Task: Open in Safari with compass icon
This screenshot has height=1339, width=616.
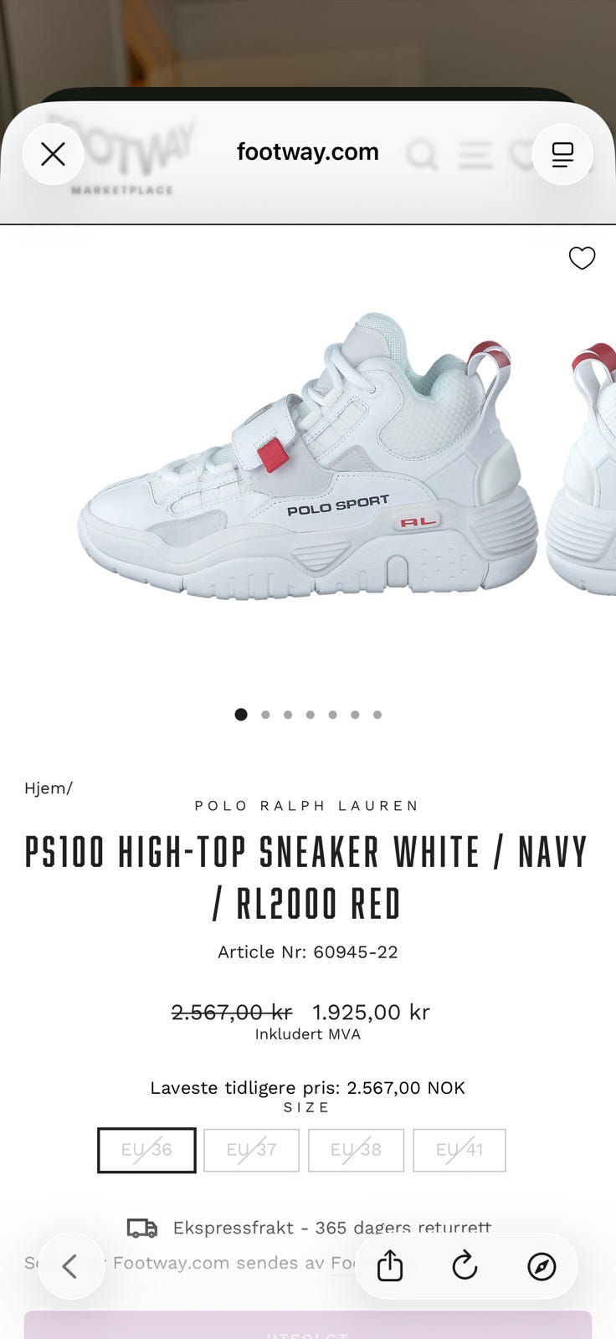Action: click(x=542, y=1266)
